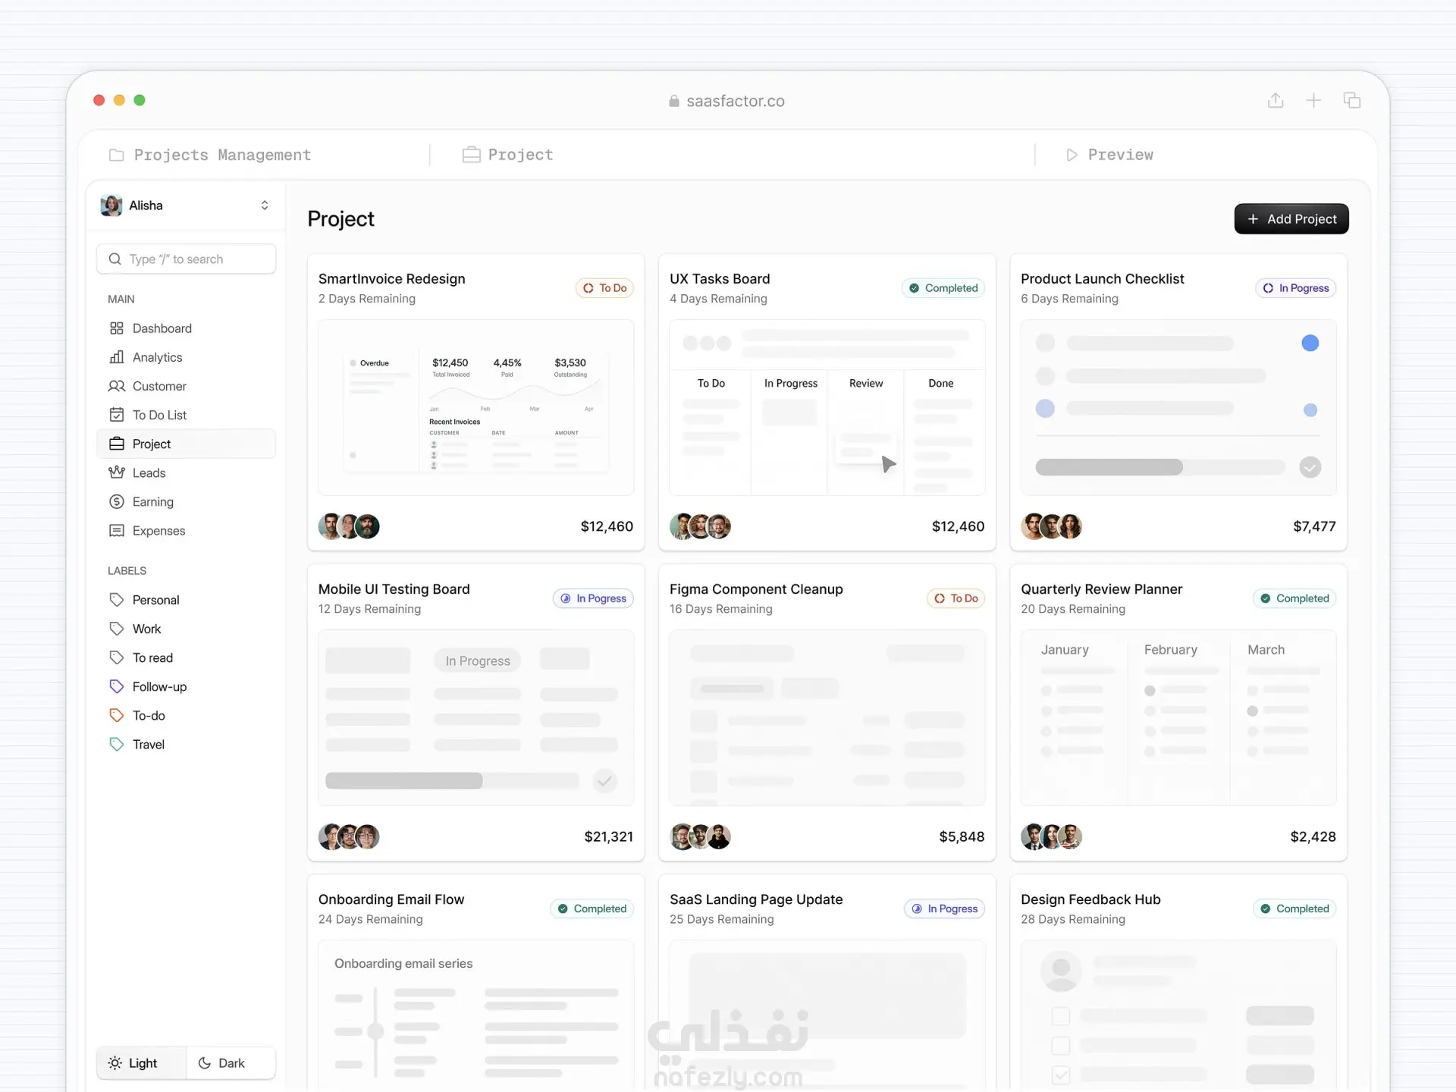Click the Preview play icon

point(1071,155)
